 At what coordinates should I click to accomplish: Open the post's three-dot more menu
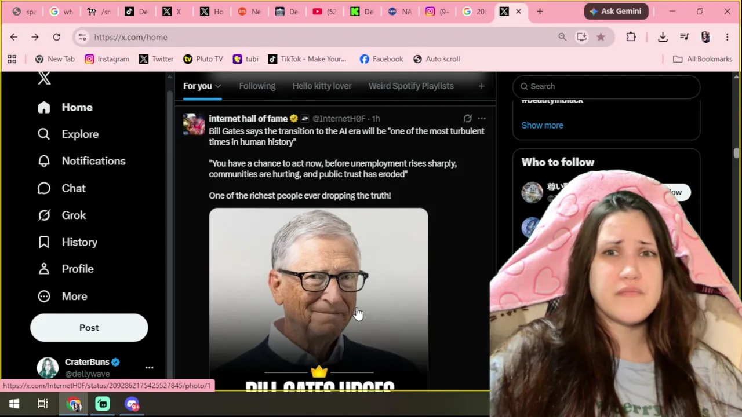coord(482,119)
